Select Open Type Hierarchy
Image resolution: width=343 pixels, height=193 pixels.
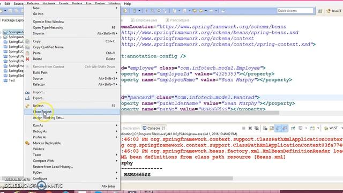click(x=72, y=28)
